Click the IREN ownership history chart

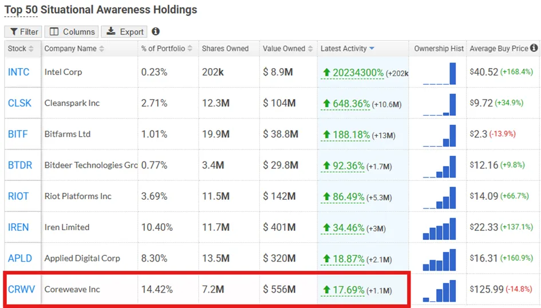click(439, 228)
